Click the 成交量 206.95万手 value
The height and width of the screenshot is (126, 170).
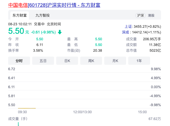(152, 39)
